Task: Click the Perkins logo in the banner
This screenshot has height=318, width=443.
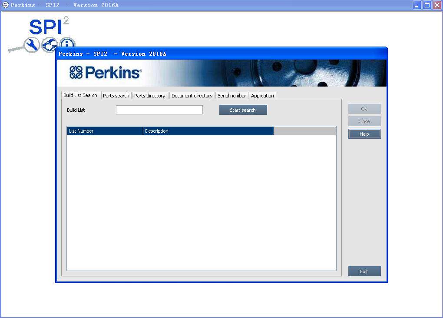Action: point(106,73)
